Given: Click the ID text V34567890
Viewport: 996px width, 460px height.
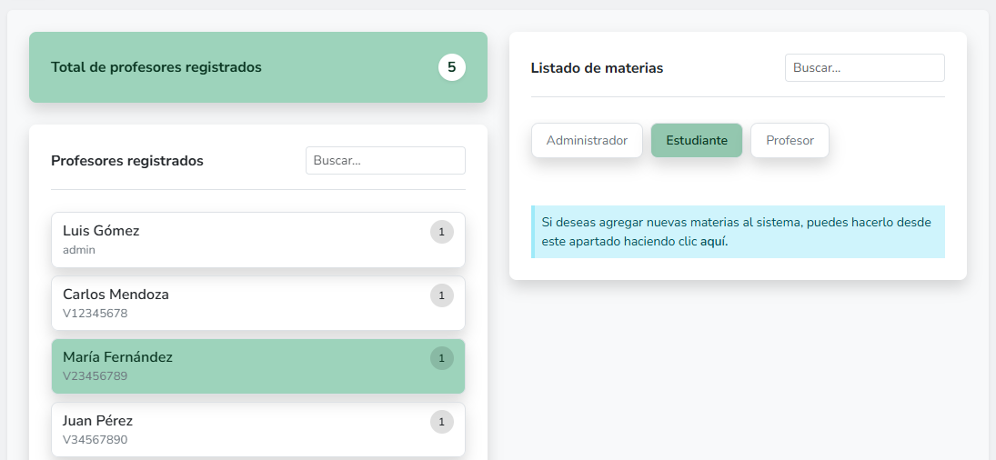Looking at the screenshot, I should pos(96,440).
